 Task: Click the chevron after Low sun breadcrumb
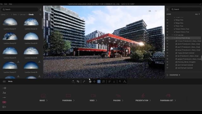pos(27,15)
